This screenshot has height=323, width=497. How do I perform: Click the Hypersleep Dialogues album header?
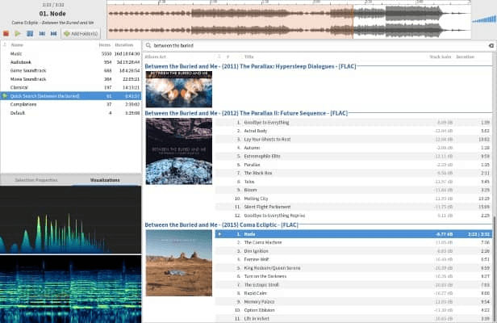(x=250, y=66)
